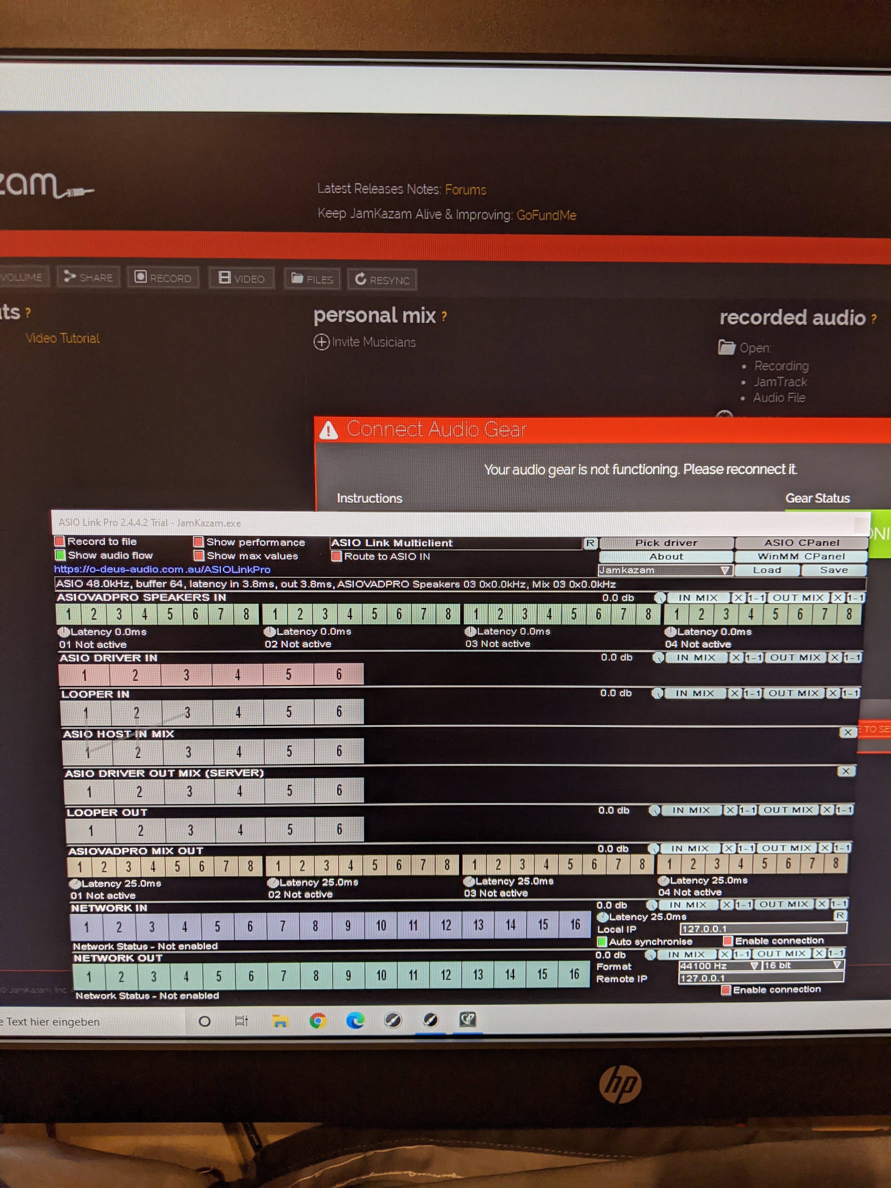Toggle Auto synchronise checkbox
Viewport: 891px width, 1188px height.
[x=602, y=941]
